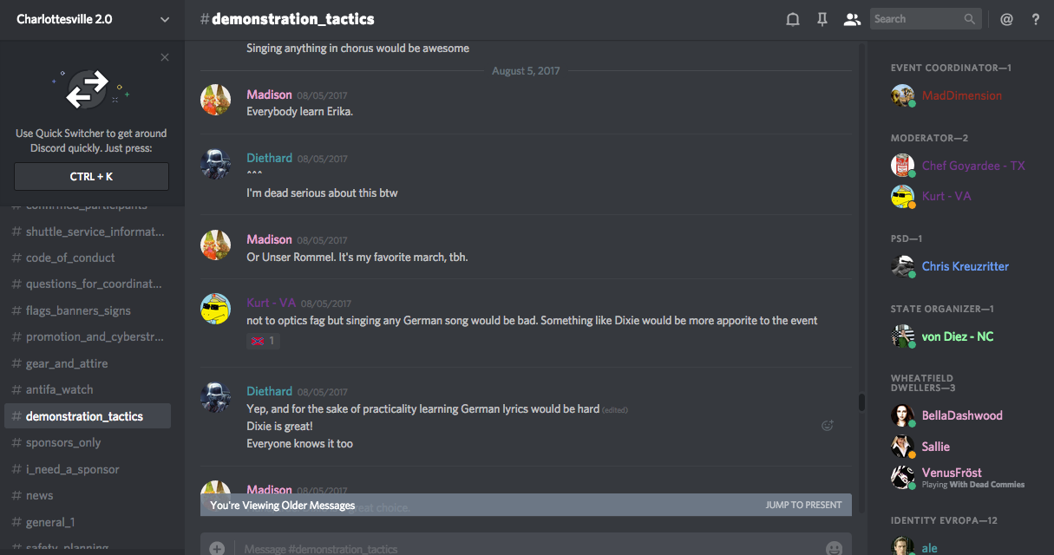Add reaction to Diethard's message

pyautogui.click(x=828, y=425)
